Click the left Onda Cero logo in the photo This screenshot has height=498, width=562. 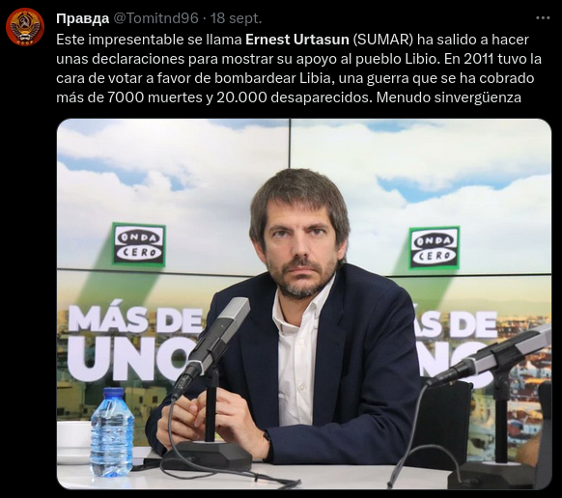139,244
